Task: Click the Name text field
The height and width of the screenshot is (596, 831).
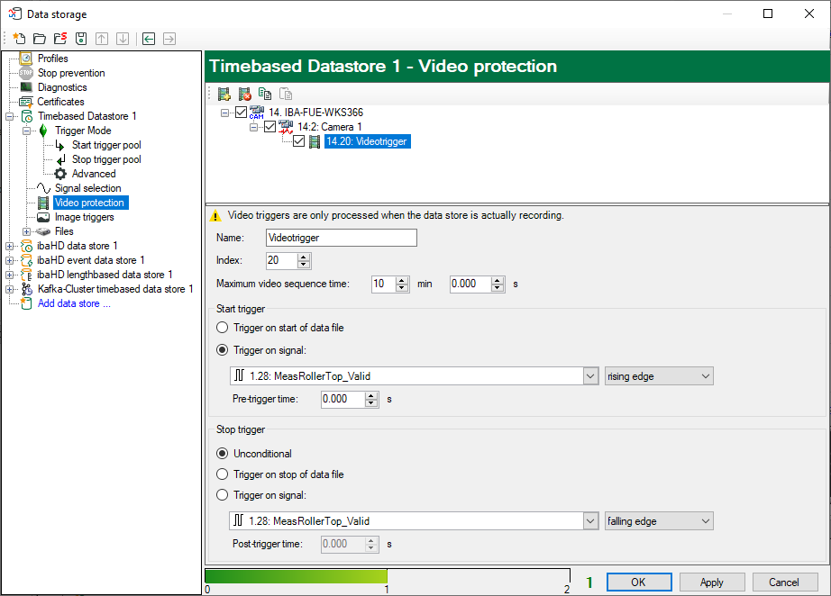Action: (342, 238)
